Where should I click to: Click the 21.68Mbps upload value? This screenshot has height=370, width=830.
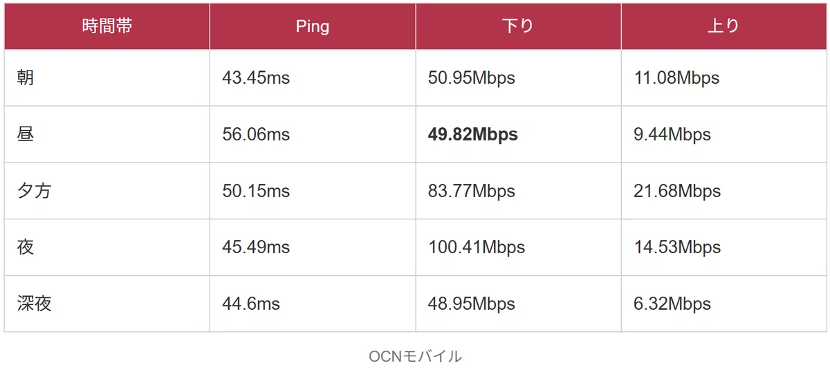pos(677,191)
